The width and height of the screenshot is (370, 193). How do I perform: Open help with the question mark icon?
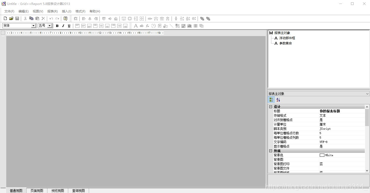pos(66,18)
